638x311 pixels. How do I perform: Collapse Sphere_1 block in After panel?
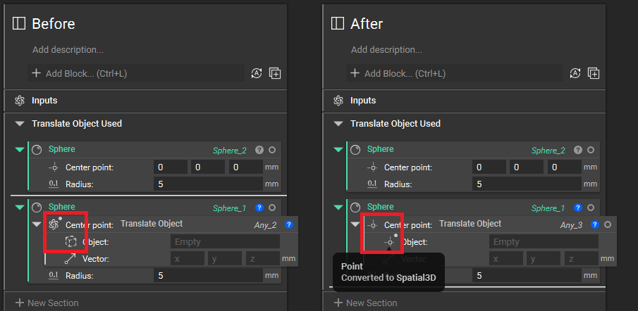(338, 208)
